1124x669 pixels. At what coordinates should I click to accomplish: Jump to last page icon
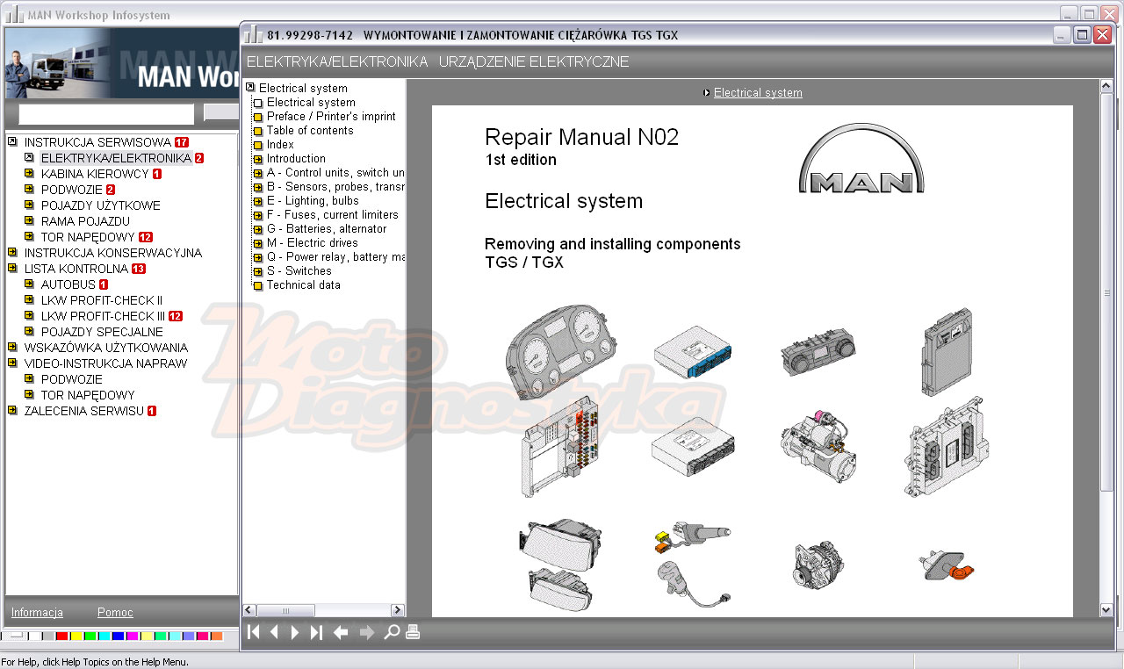tap(316, 632)
